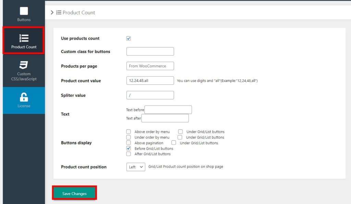The width and height of the screenshot is (351, 204).
Task: Click the Text after input box
Action: [165, 118]
